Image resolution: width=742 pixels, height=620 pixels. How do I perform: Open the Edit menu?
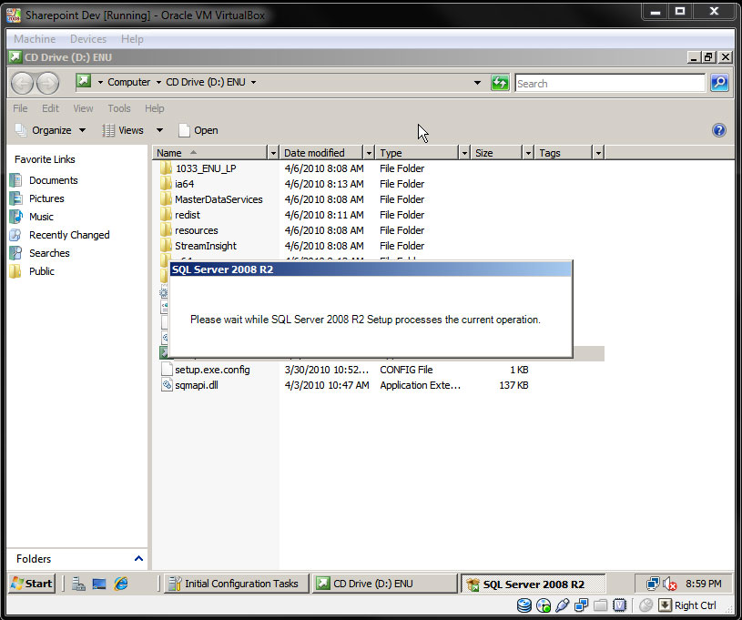50,108
